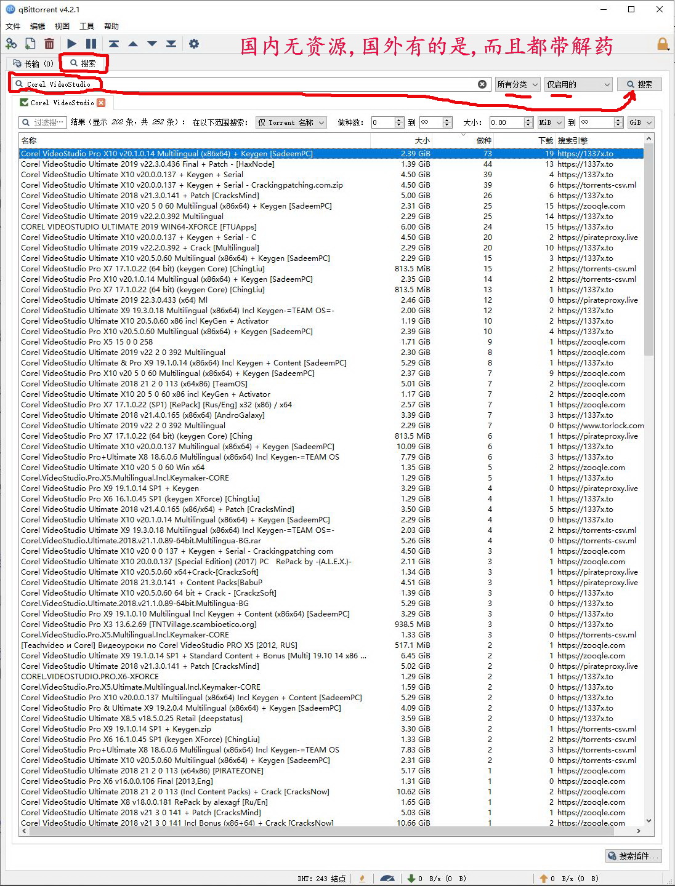Close the Corel VideoStudio results tab
This screenshot has width=675, height=886.
click(101, 103)
